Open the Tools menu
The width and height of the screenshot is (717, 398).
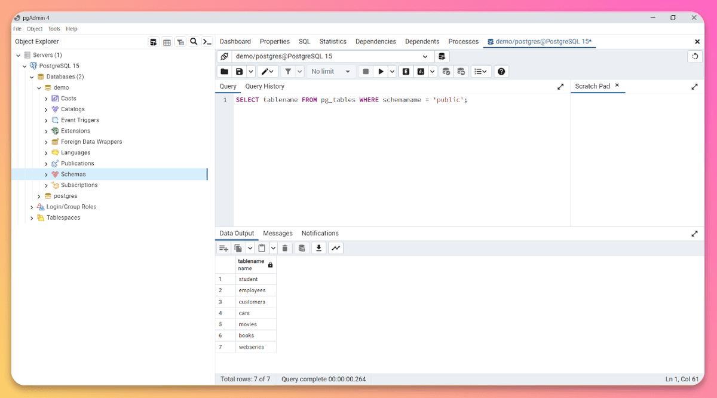click(x=54, y=29)
